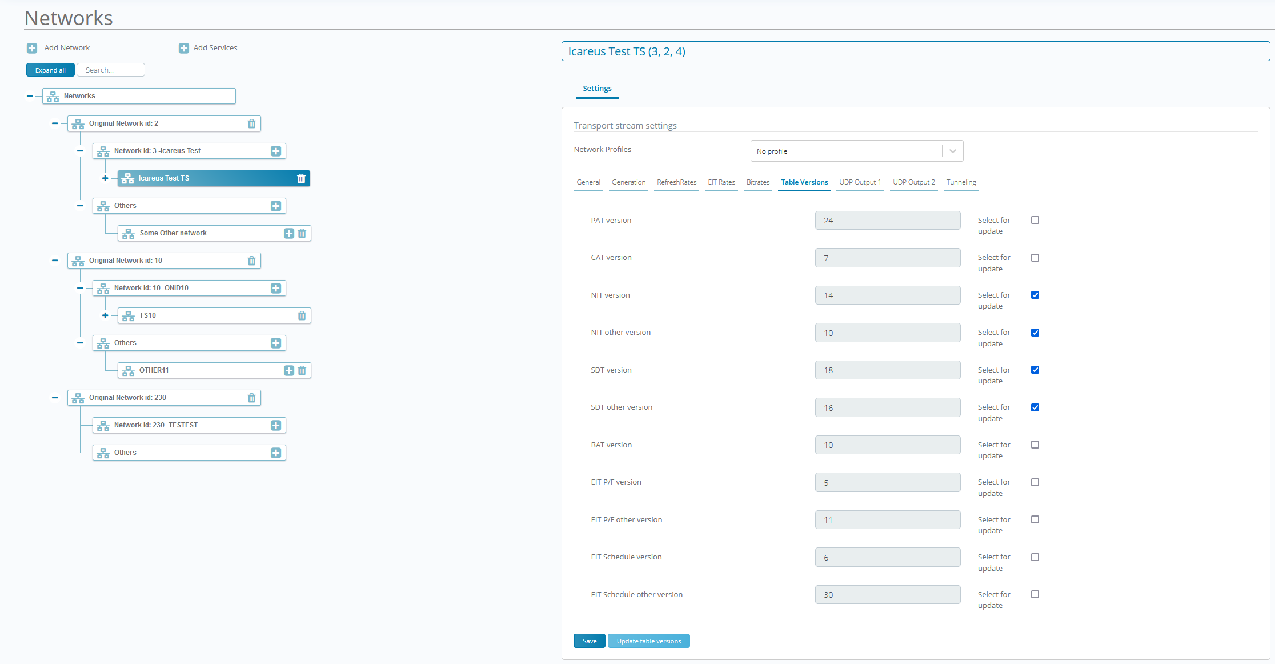Open the EIT Rates tab
The width and height of the screenshot is (1275, 664).
click(x=721, y=182)
